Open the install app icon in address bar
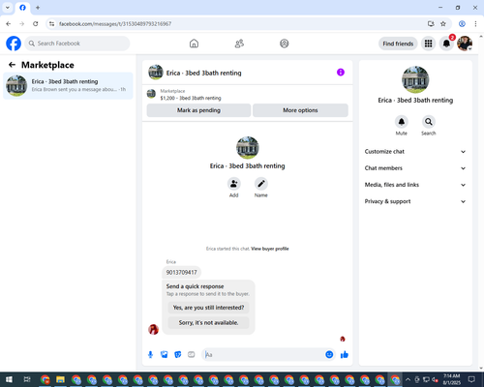Image resolution: width=484 pixels, height=387 pixels. (x=431, y=23)
